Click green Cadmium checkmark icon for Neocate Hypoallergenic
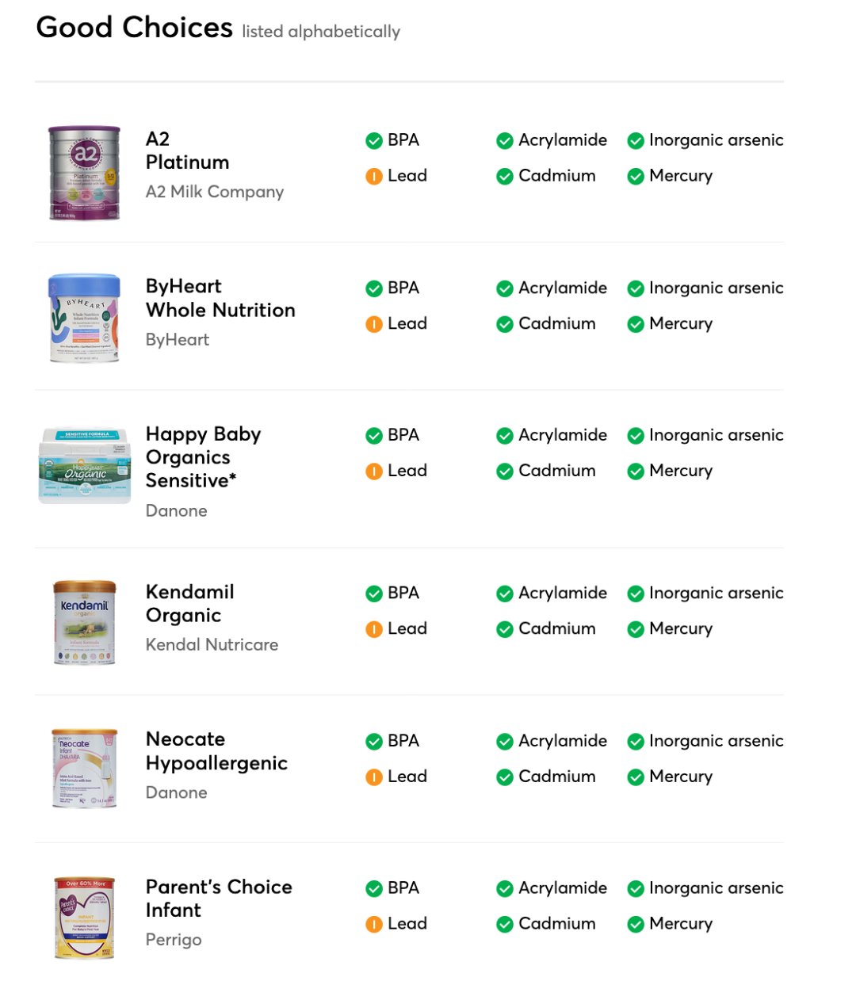 505,777
